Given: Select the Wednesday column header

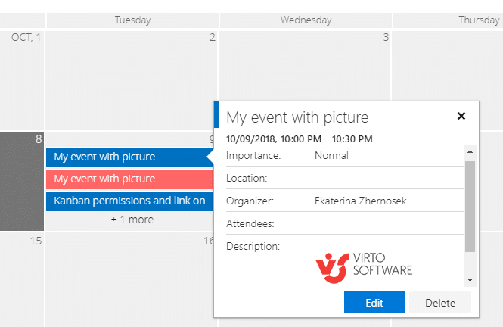Looking at the screenshot, I should tap(306, 20).
